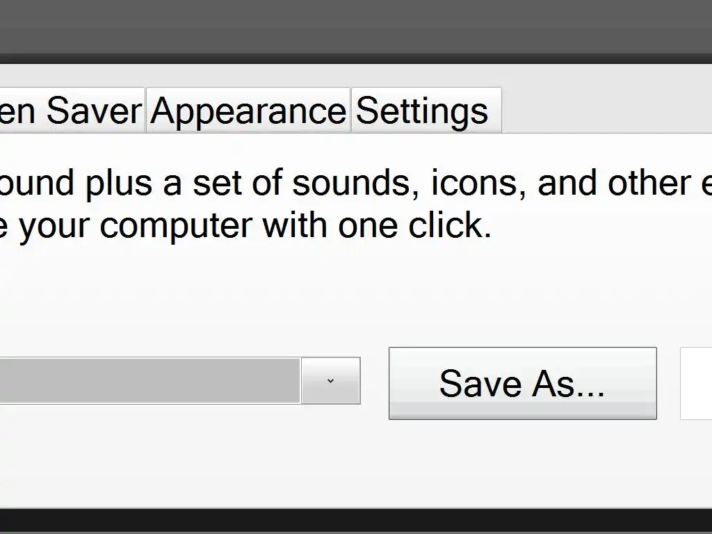Select the Screen Saver tab
The image size is (712, 534).
(x=71, y=111)
